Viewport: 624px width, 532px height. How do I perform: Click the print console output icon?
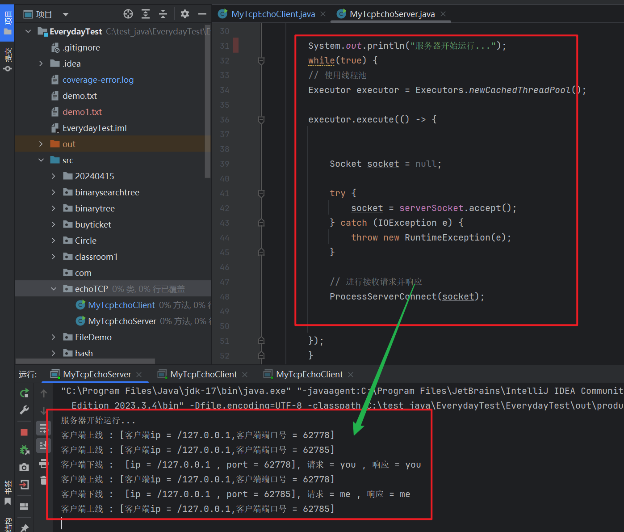coord(43,463)
